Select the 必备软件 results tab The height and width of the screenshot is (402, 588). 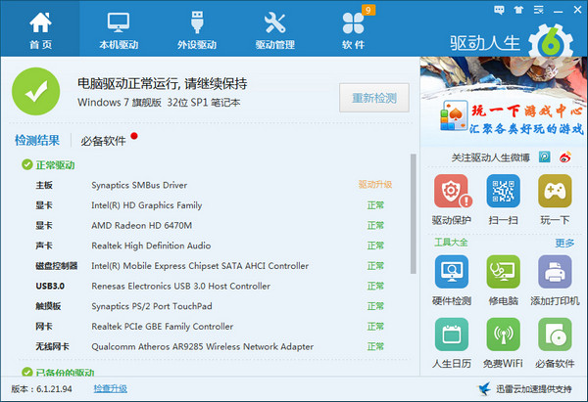tap(103, 140)
